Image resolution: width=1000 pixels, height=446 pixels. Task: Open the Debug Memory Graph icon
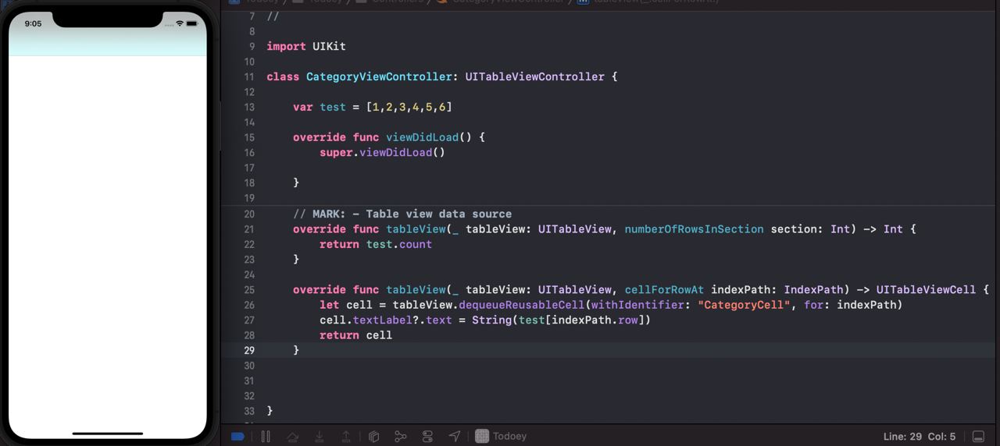coord(401,437)
